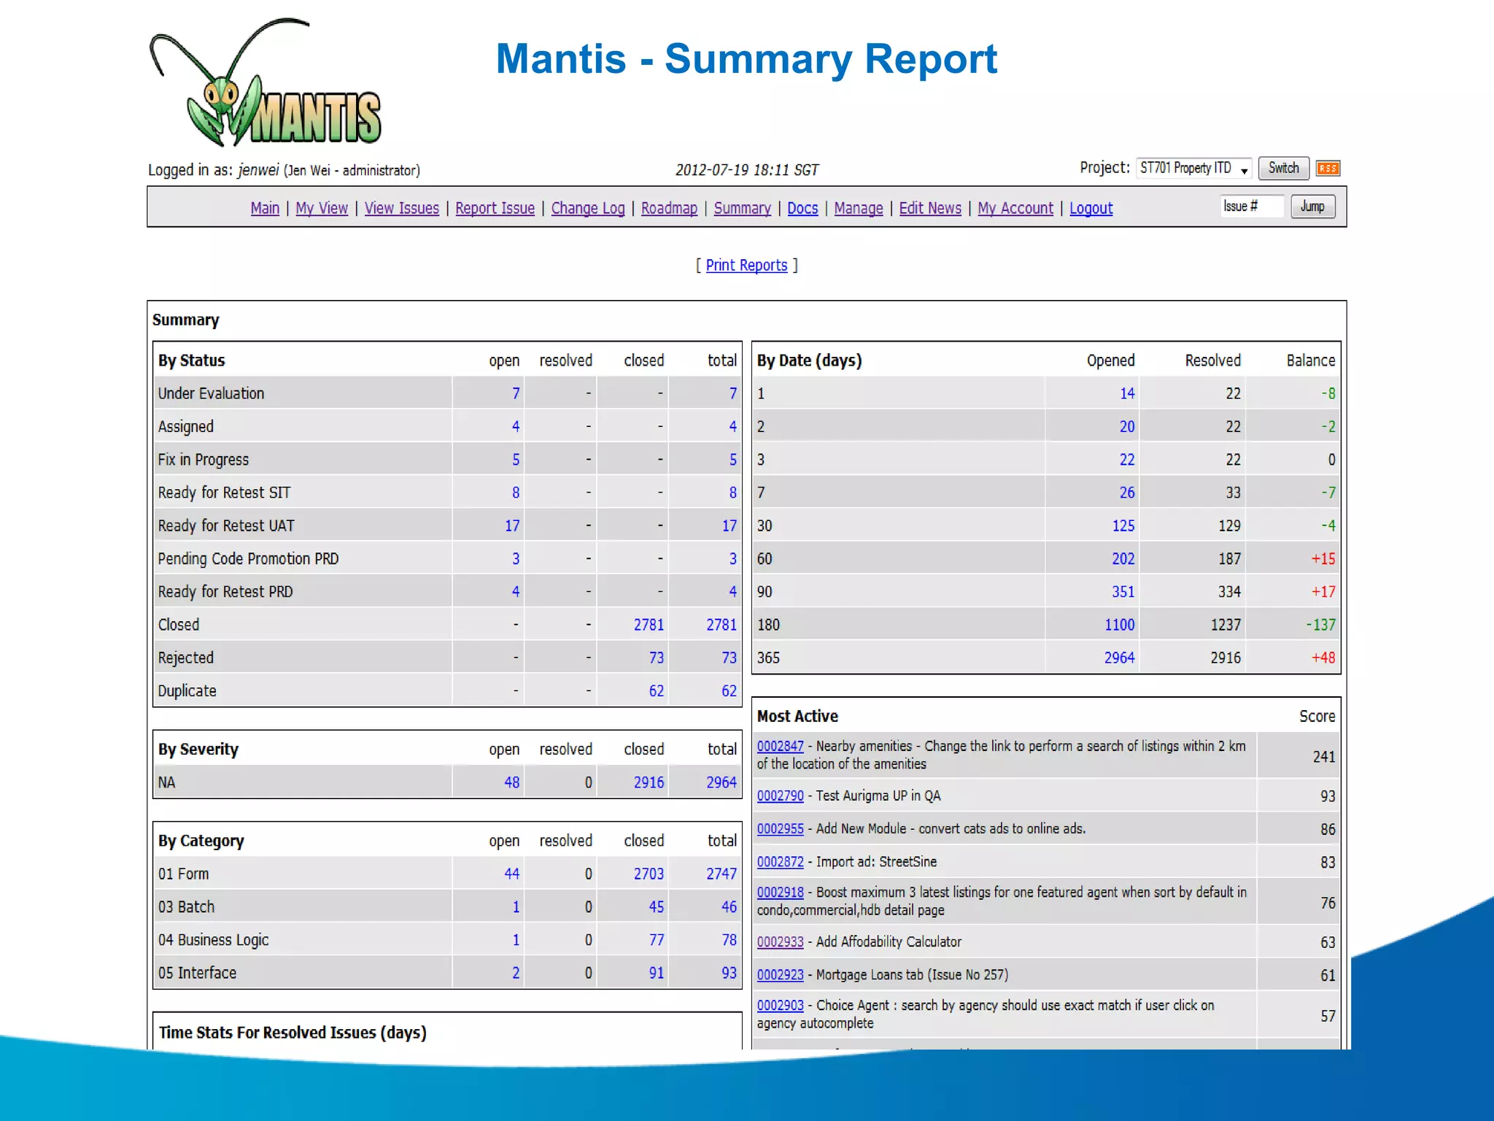Screen dimensions: 1494x1121
Task: Click Opened count 14 for day 1
Action: pyautogui.click(x=1127, y=393)
